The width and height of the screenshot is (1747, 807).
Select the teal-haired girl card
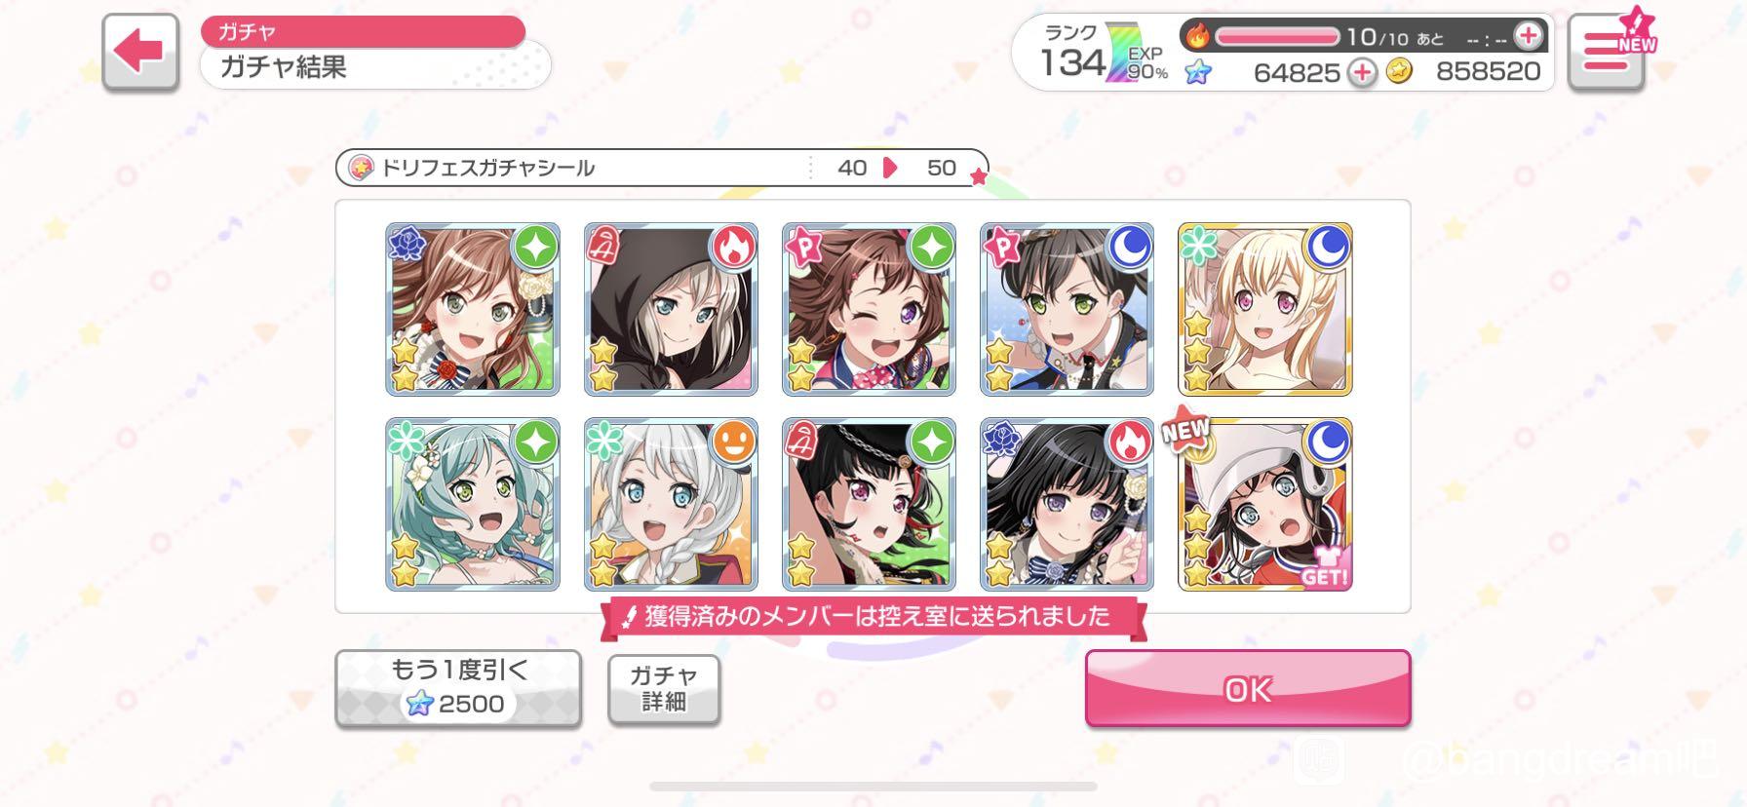point(473,505)
